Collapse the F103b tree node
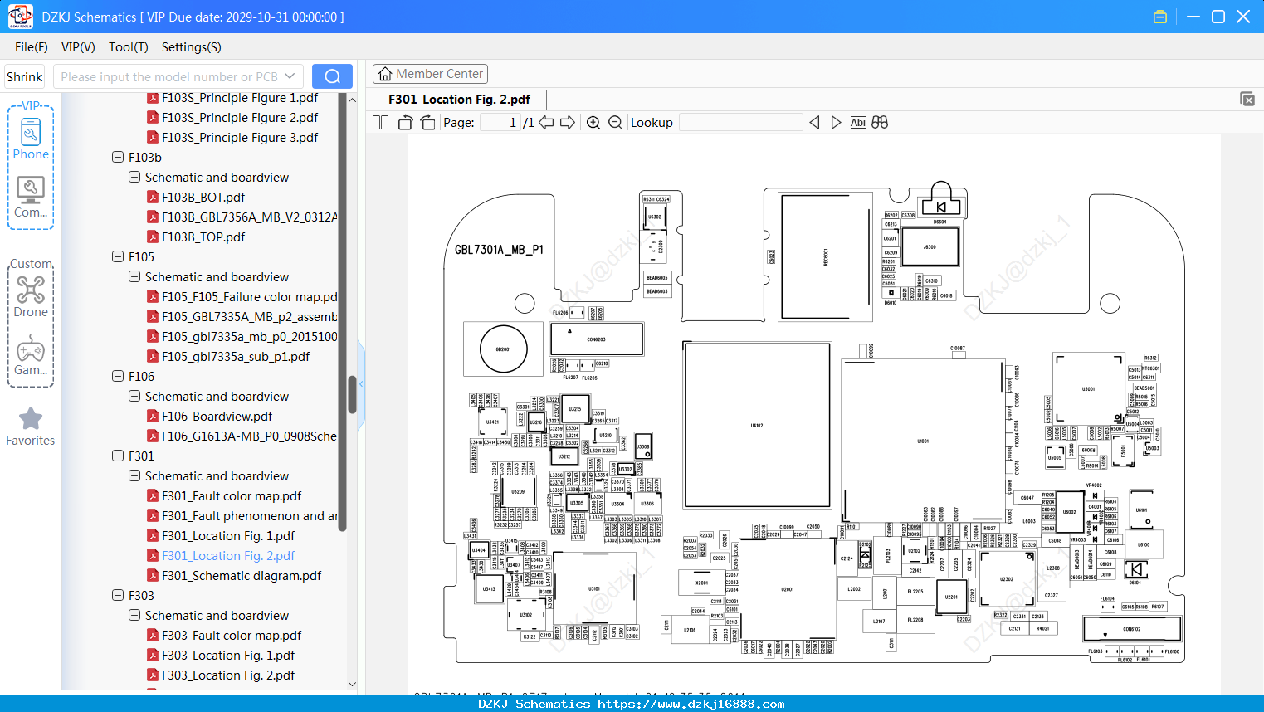The width and height of the screenshot is (1264, 712). [x=118, y=158]
